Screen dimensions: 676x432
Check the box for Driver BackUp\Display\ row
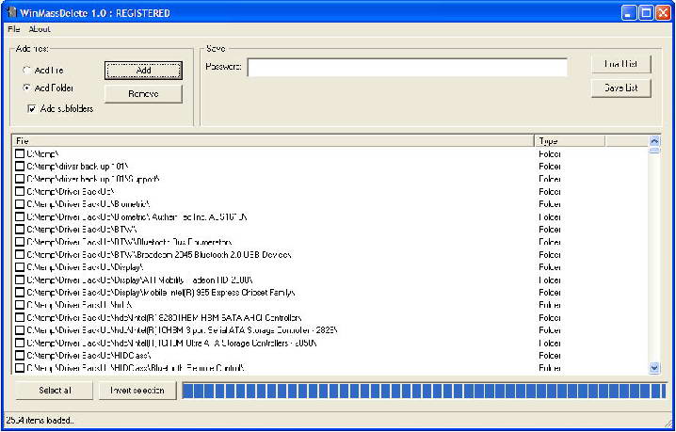[x=20, y=267]
